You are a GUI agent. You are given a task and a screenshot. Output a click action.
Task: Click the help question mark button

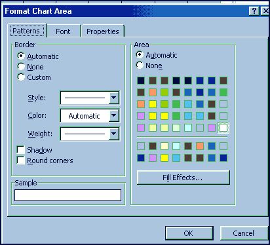point(254,11)
